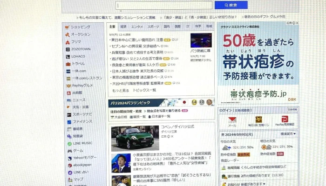The width and height of the screenshot is (326, 186).
Task: Open the オークション hammer icon
Action: click(x=68, y=35)
